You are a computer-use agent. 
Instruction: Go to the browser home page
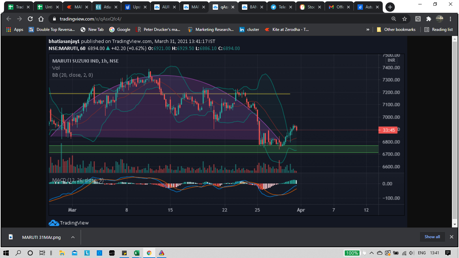[41, 19]
